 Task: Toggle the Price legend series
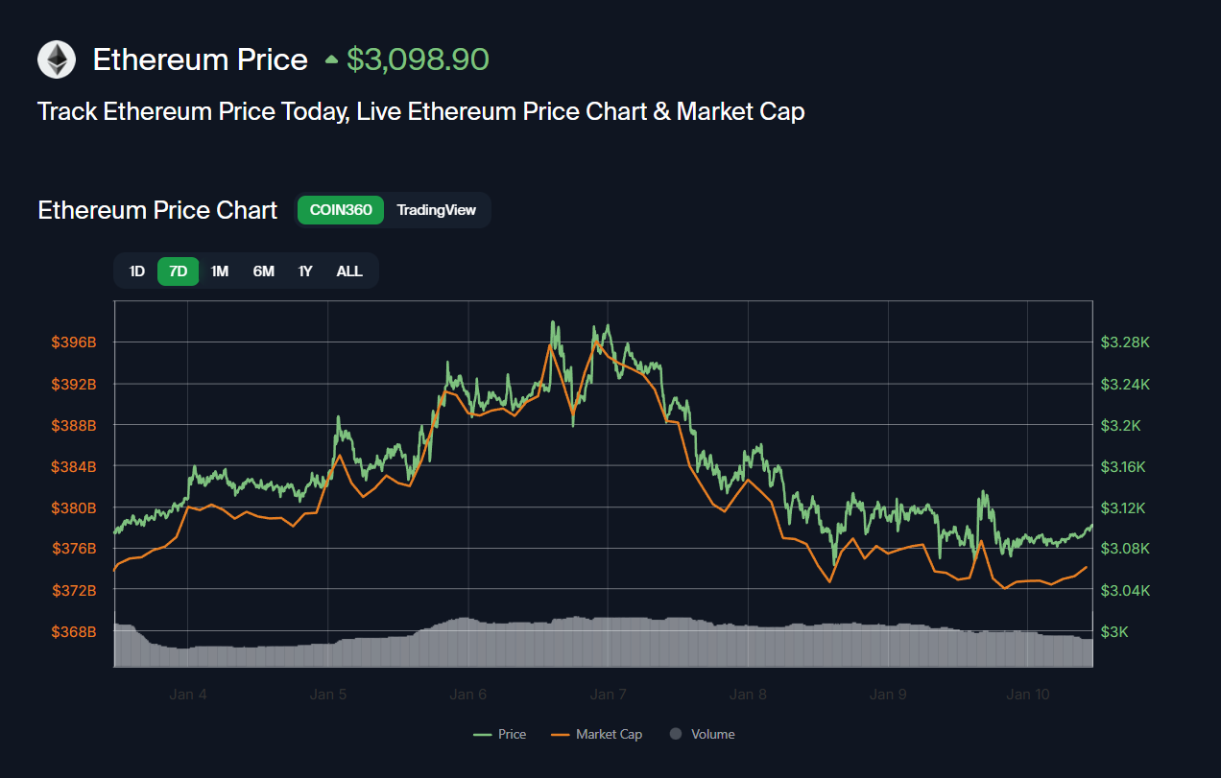(500, 734)
